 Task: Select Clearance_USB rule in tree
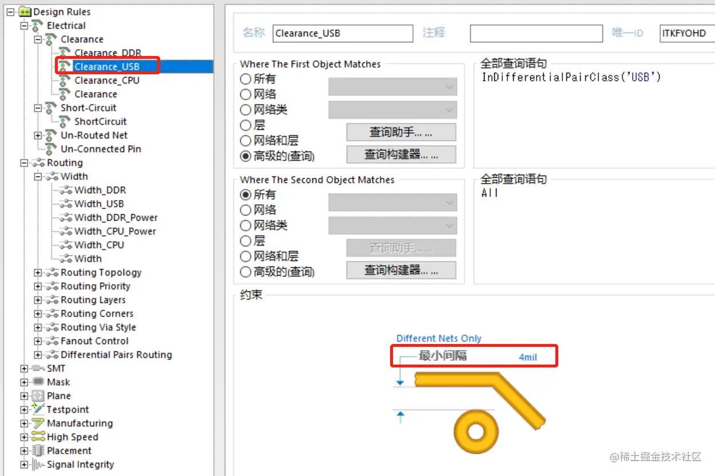pos(107,66)
